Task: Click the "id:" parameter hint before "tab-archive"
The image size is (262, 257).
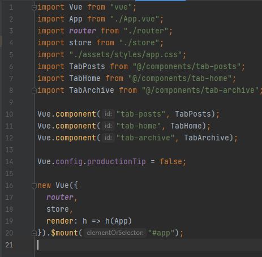Action: coord(108,138)
